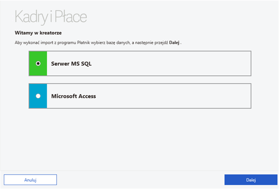Click the Płatnik import instruction text
279x189 pixels.
98,42
